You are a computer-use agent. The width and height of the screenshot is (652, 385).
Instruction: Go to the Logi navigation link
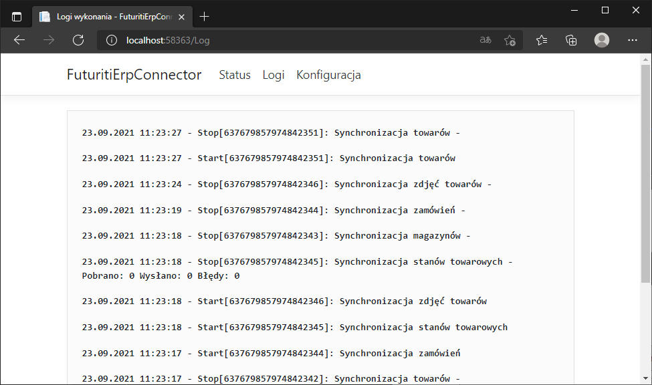point(274,75)
